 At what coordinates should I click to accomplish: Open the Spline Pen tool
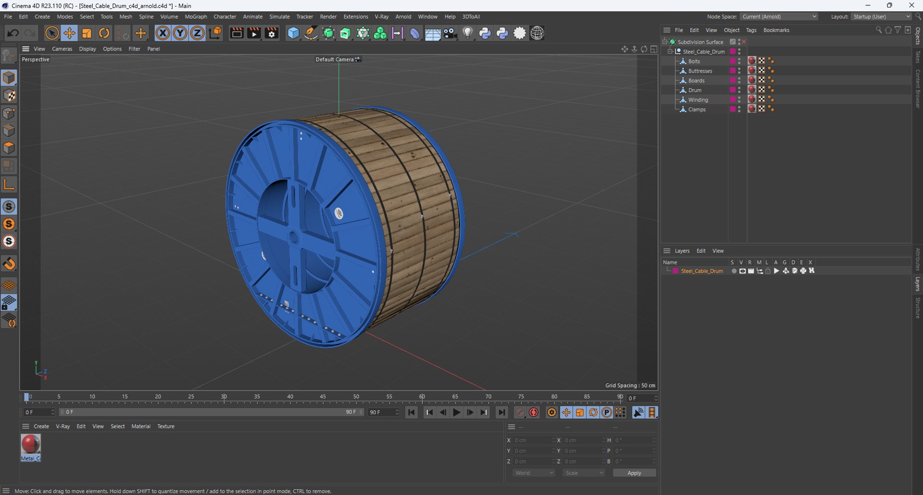(x=311, y=33)
